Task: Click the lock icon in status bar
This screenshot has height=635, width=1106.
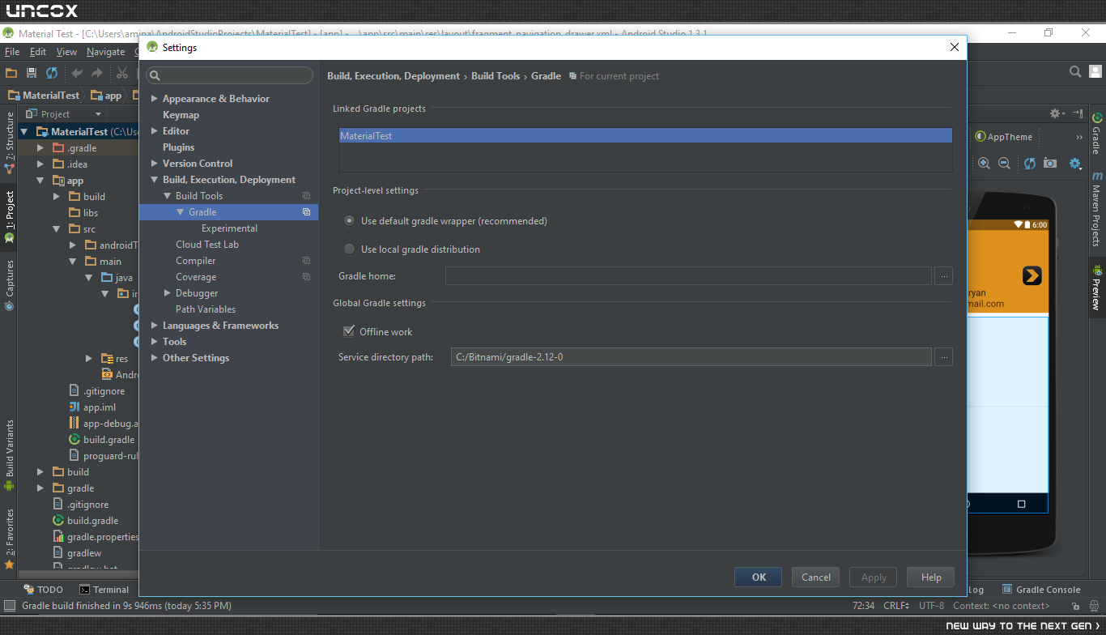Action: coord(1075,606)
